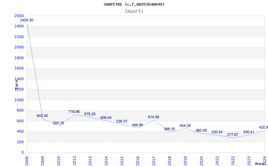Click the 466.86 data label
The height and width of the screenshot is (167, 268).
tap(137, 125)
